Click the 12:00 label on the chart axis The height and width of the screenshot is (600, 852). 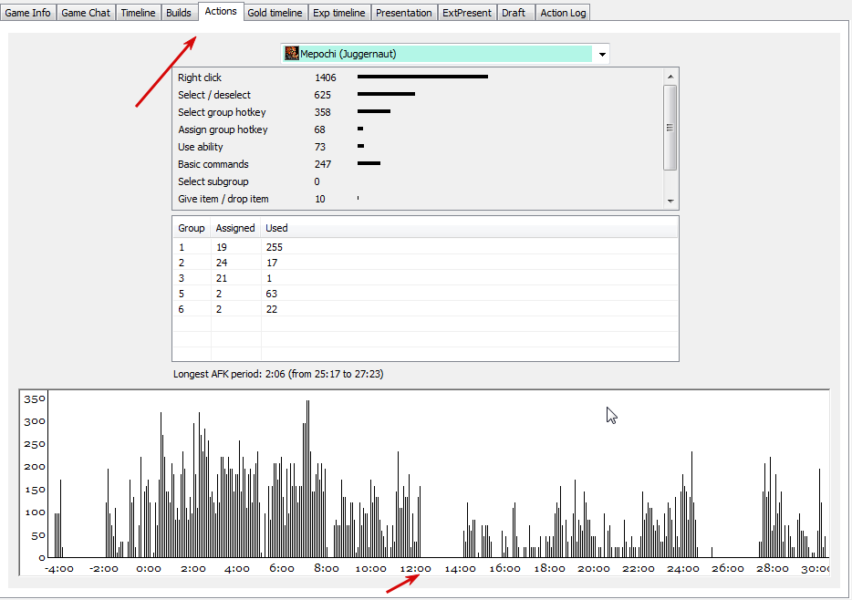click(416, 569)
